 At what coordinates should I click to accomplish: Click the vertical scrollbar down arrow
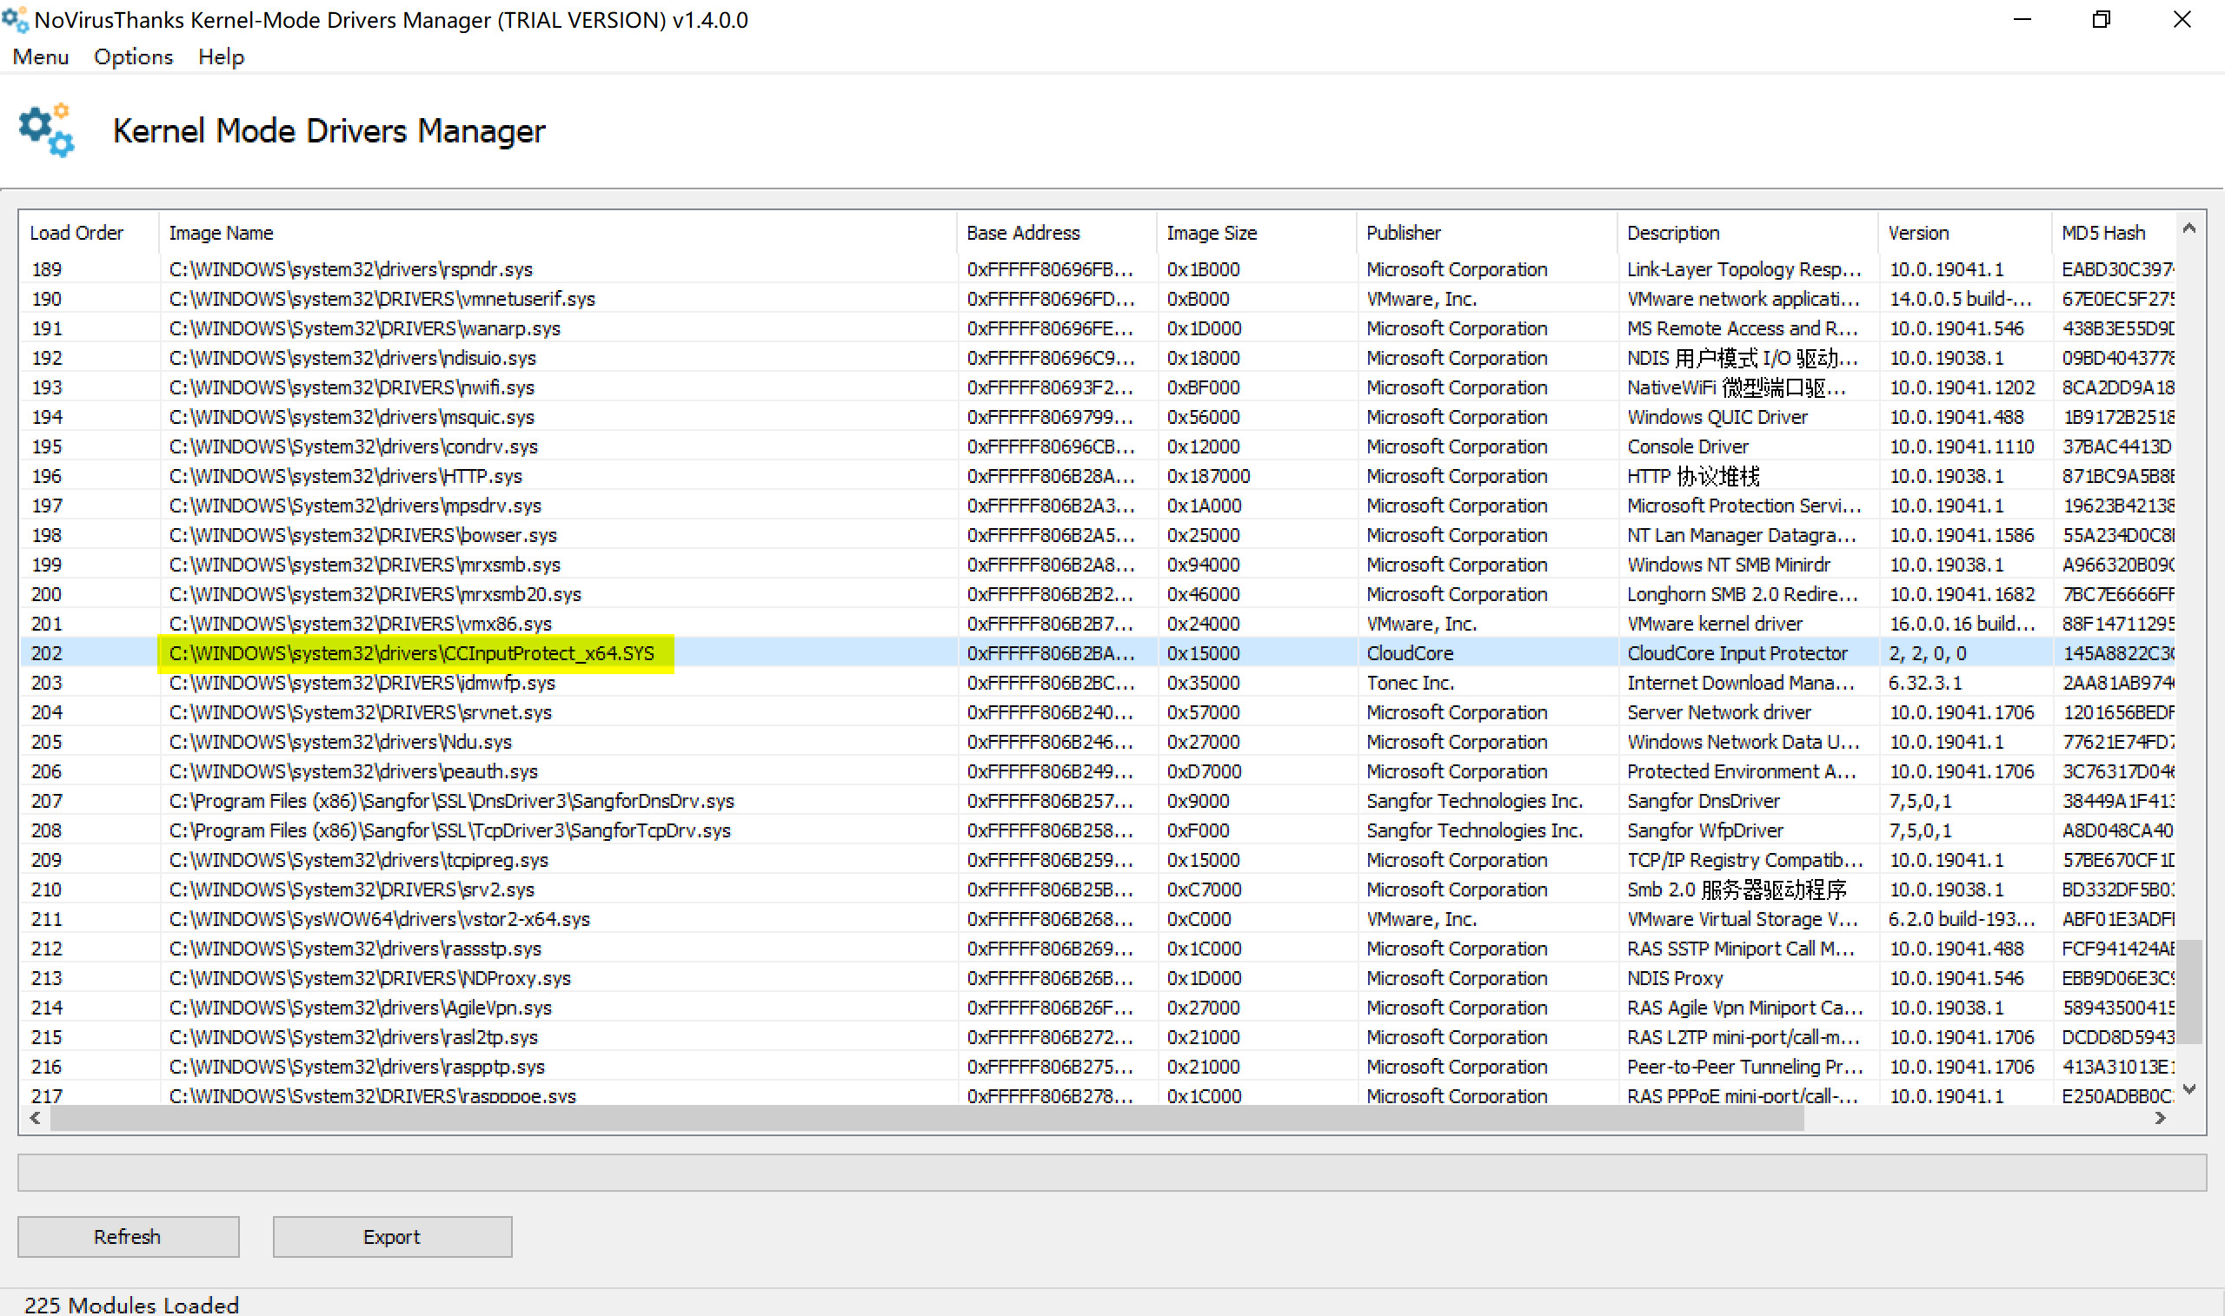(x=2189, y=1089)
